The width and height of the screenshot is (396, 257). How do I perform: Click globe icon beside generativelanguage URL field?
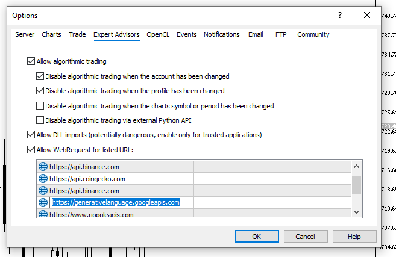pos(43,202)
